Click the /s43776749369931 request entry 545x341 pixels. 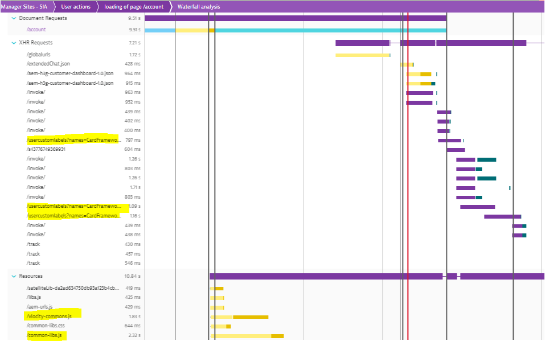click(46, 149)
